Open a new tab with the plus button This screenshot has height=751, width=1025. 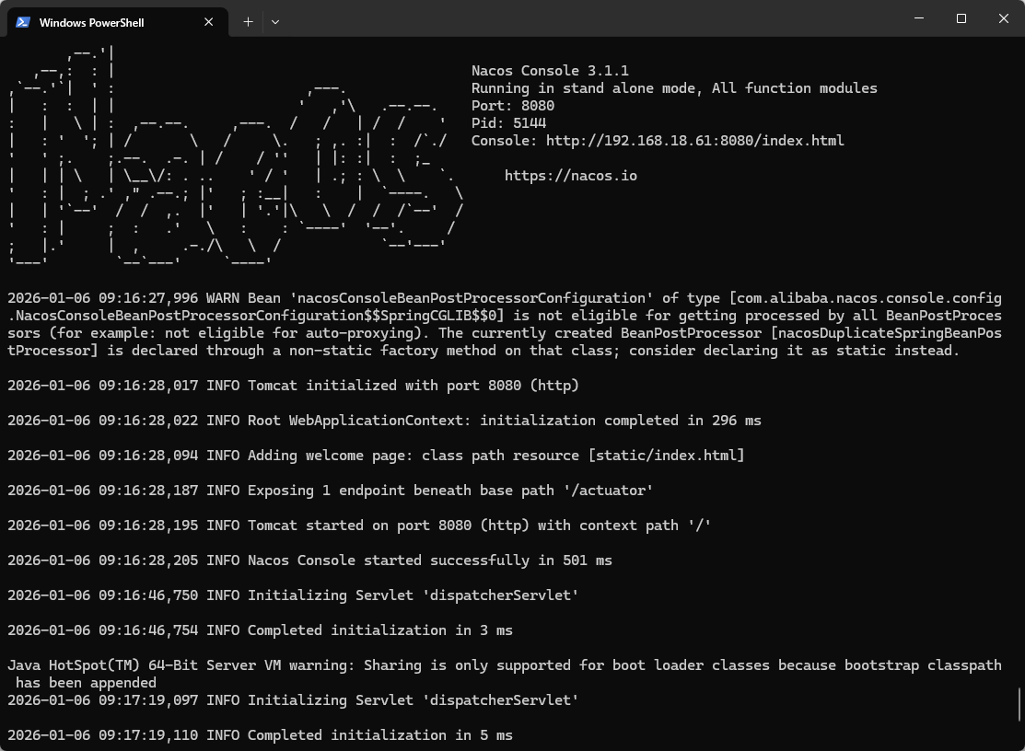click(x=248, y=22)
